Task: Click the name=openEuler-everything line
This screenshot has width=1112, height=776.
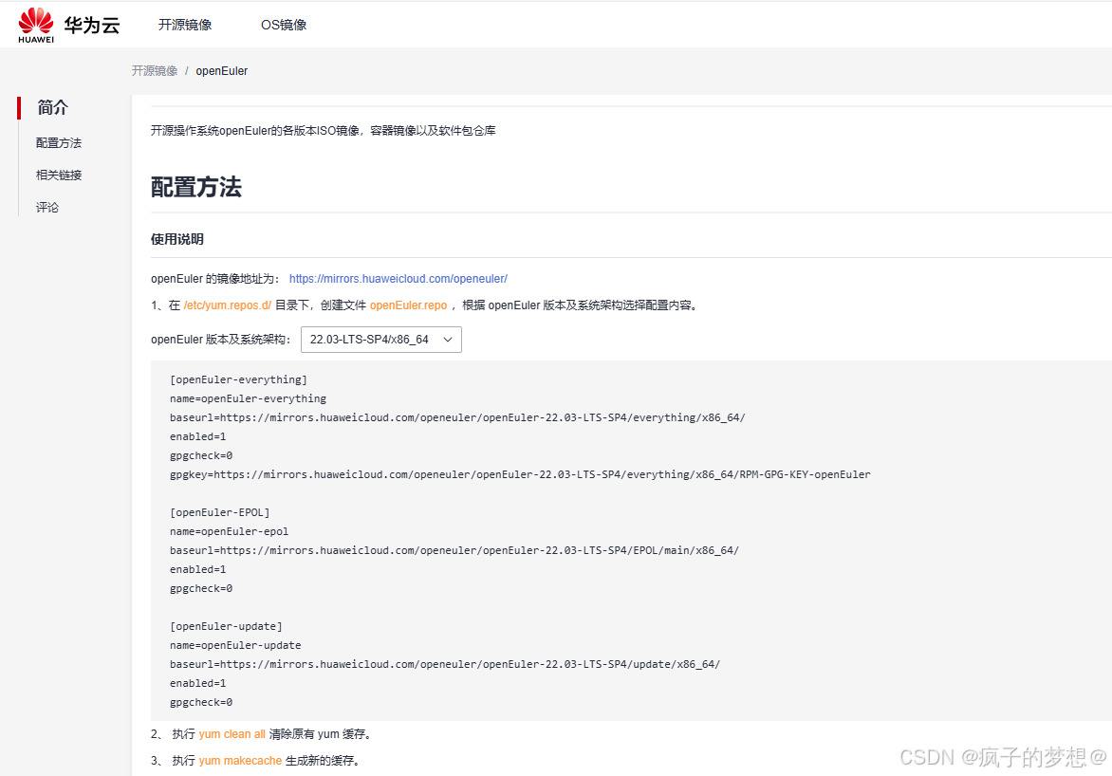Action: point(249,398)
